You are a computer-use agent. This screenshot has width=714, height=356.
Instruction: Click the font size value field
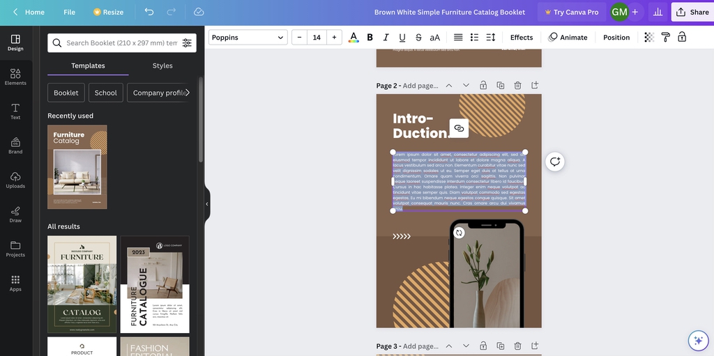(x=317, y=38)
